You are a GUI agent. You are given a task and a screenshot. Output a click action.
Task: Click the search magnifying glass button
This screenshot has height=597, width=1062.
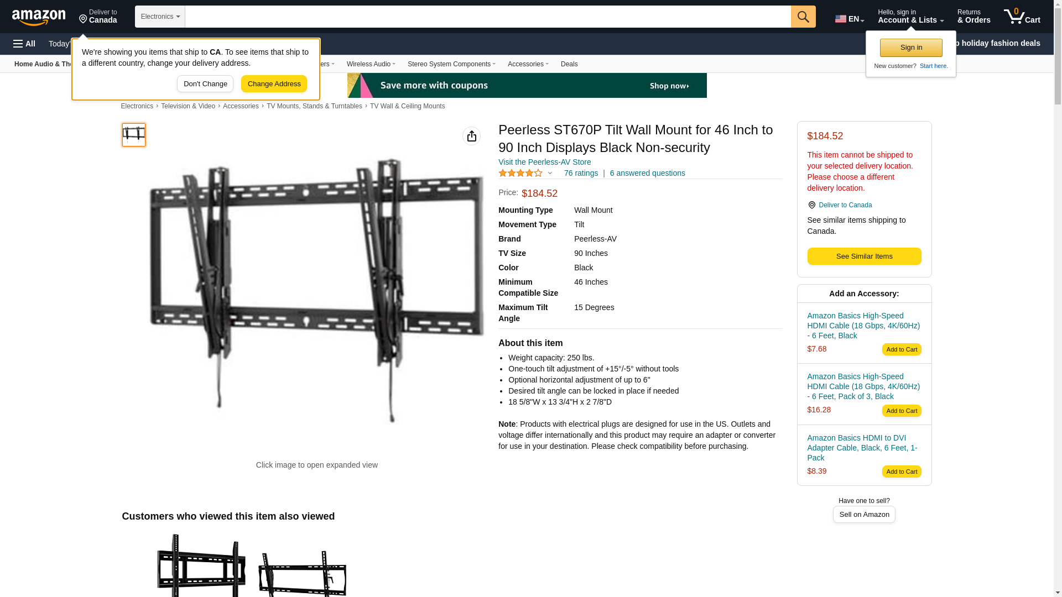click(803, 17)
